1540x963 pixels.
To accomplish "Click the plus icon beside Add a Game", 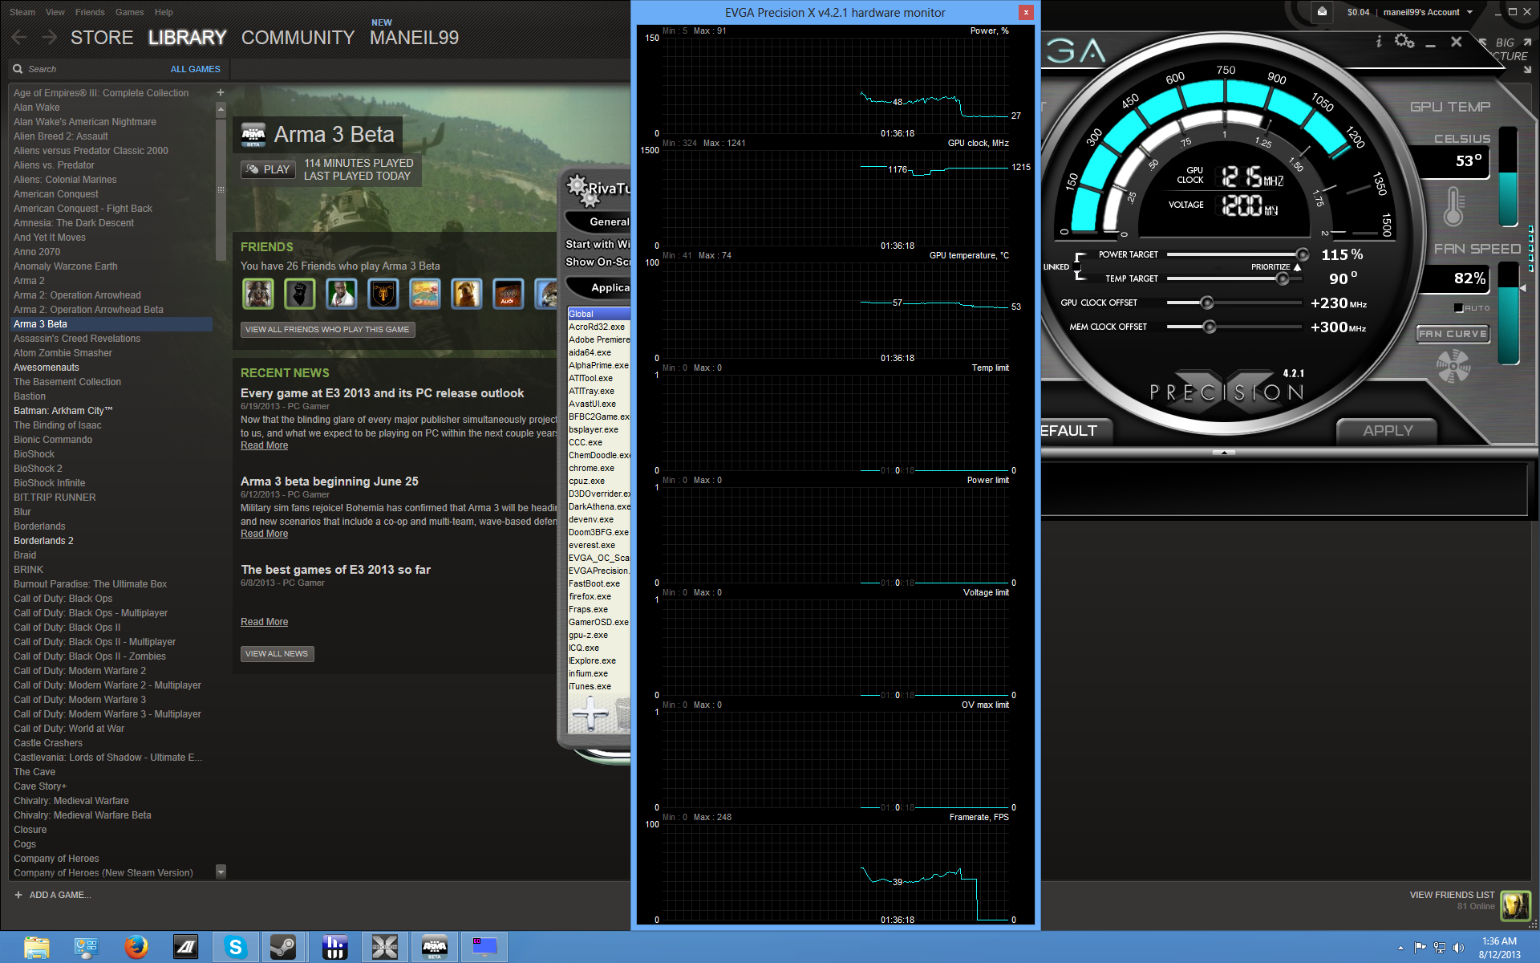I will coord(18,895).
